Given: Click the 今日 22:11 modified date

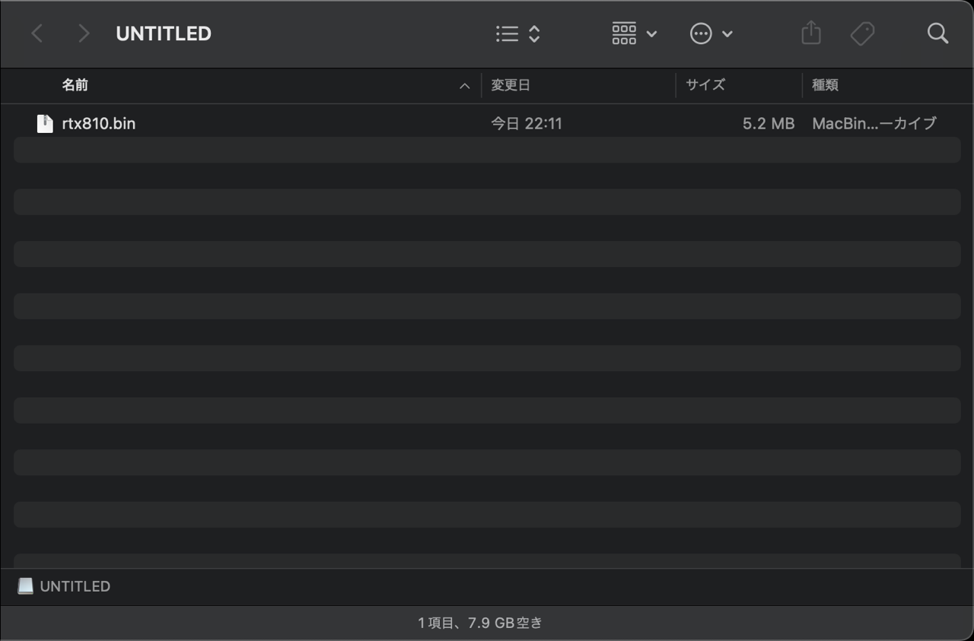Looking at the screenshot, I should [x=527, y=123].
